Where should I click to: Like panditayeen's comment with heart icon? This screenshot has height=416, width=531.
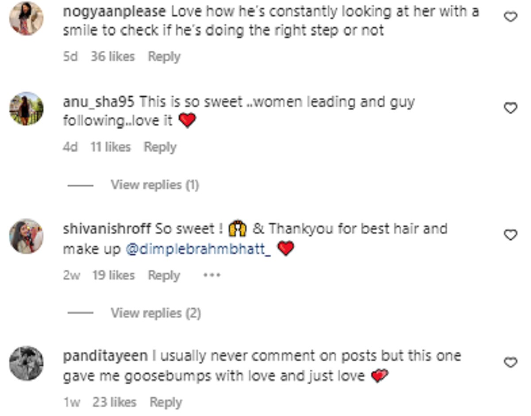[x=511, y=363]
